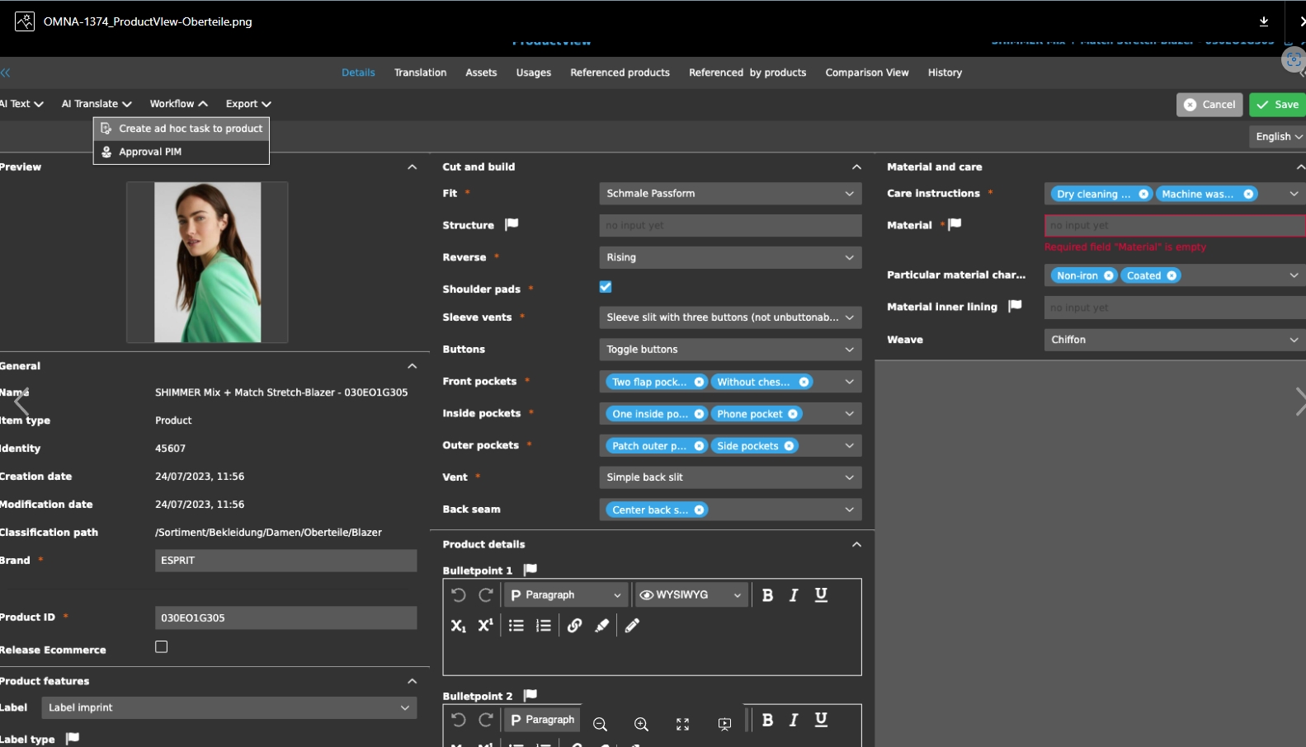Image resolution: width=1306 pixels, height=747 pixels.
Task: Collapse the Cut and build section
Action: pos(856,167)
